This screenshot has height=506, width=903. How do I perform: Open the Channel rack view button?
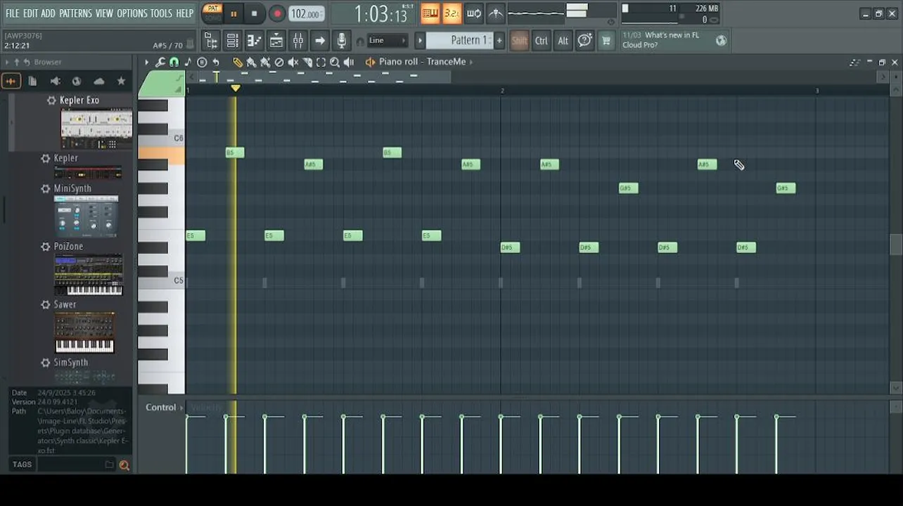click(x=233, y=41)
